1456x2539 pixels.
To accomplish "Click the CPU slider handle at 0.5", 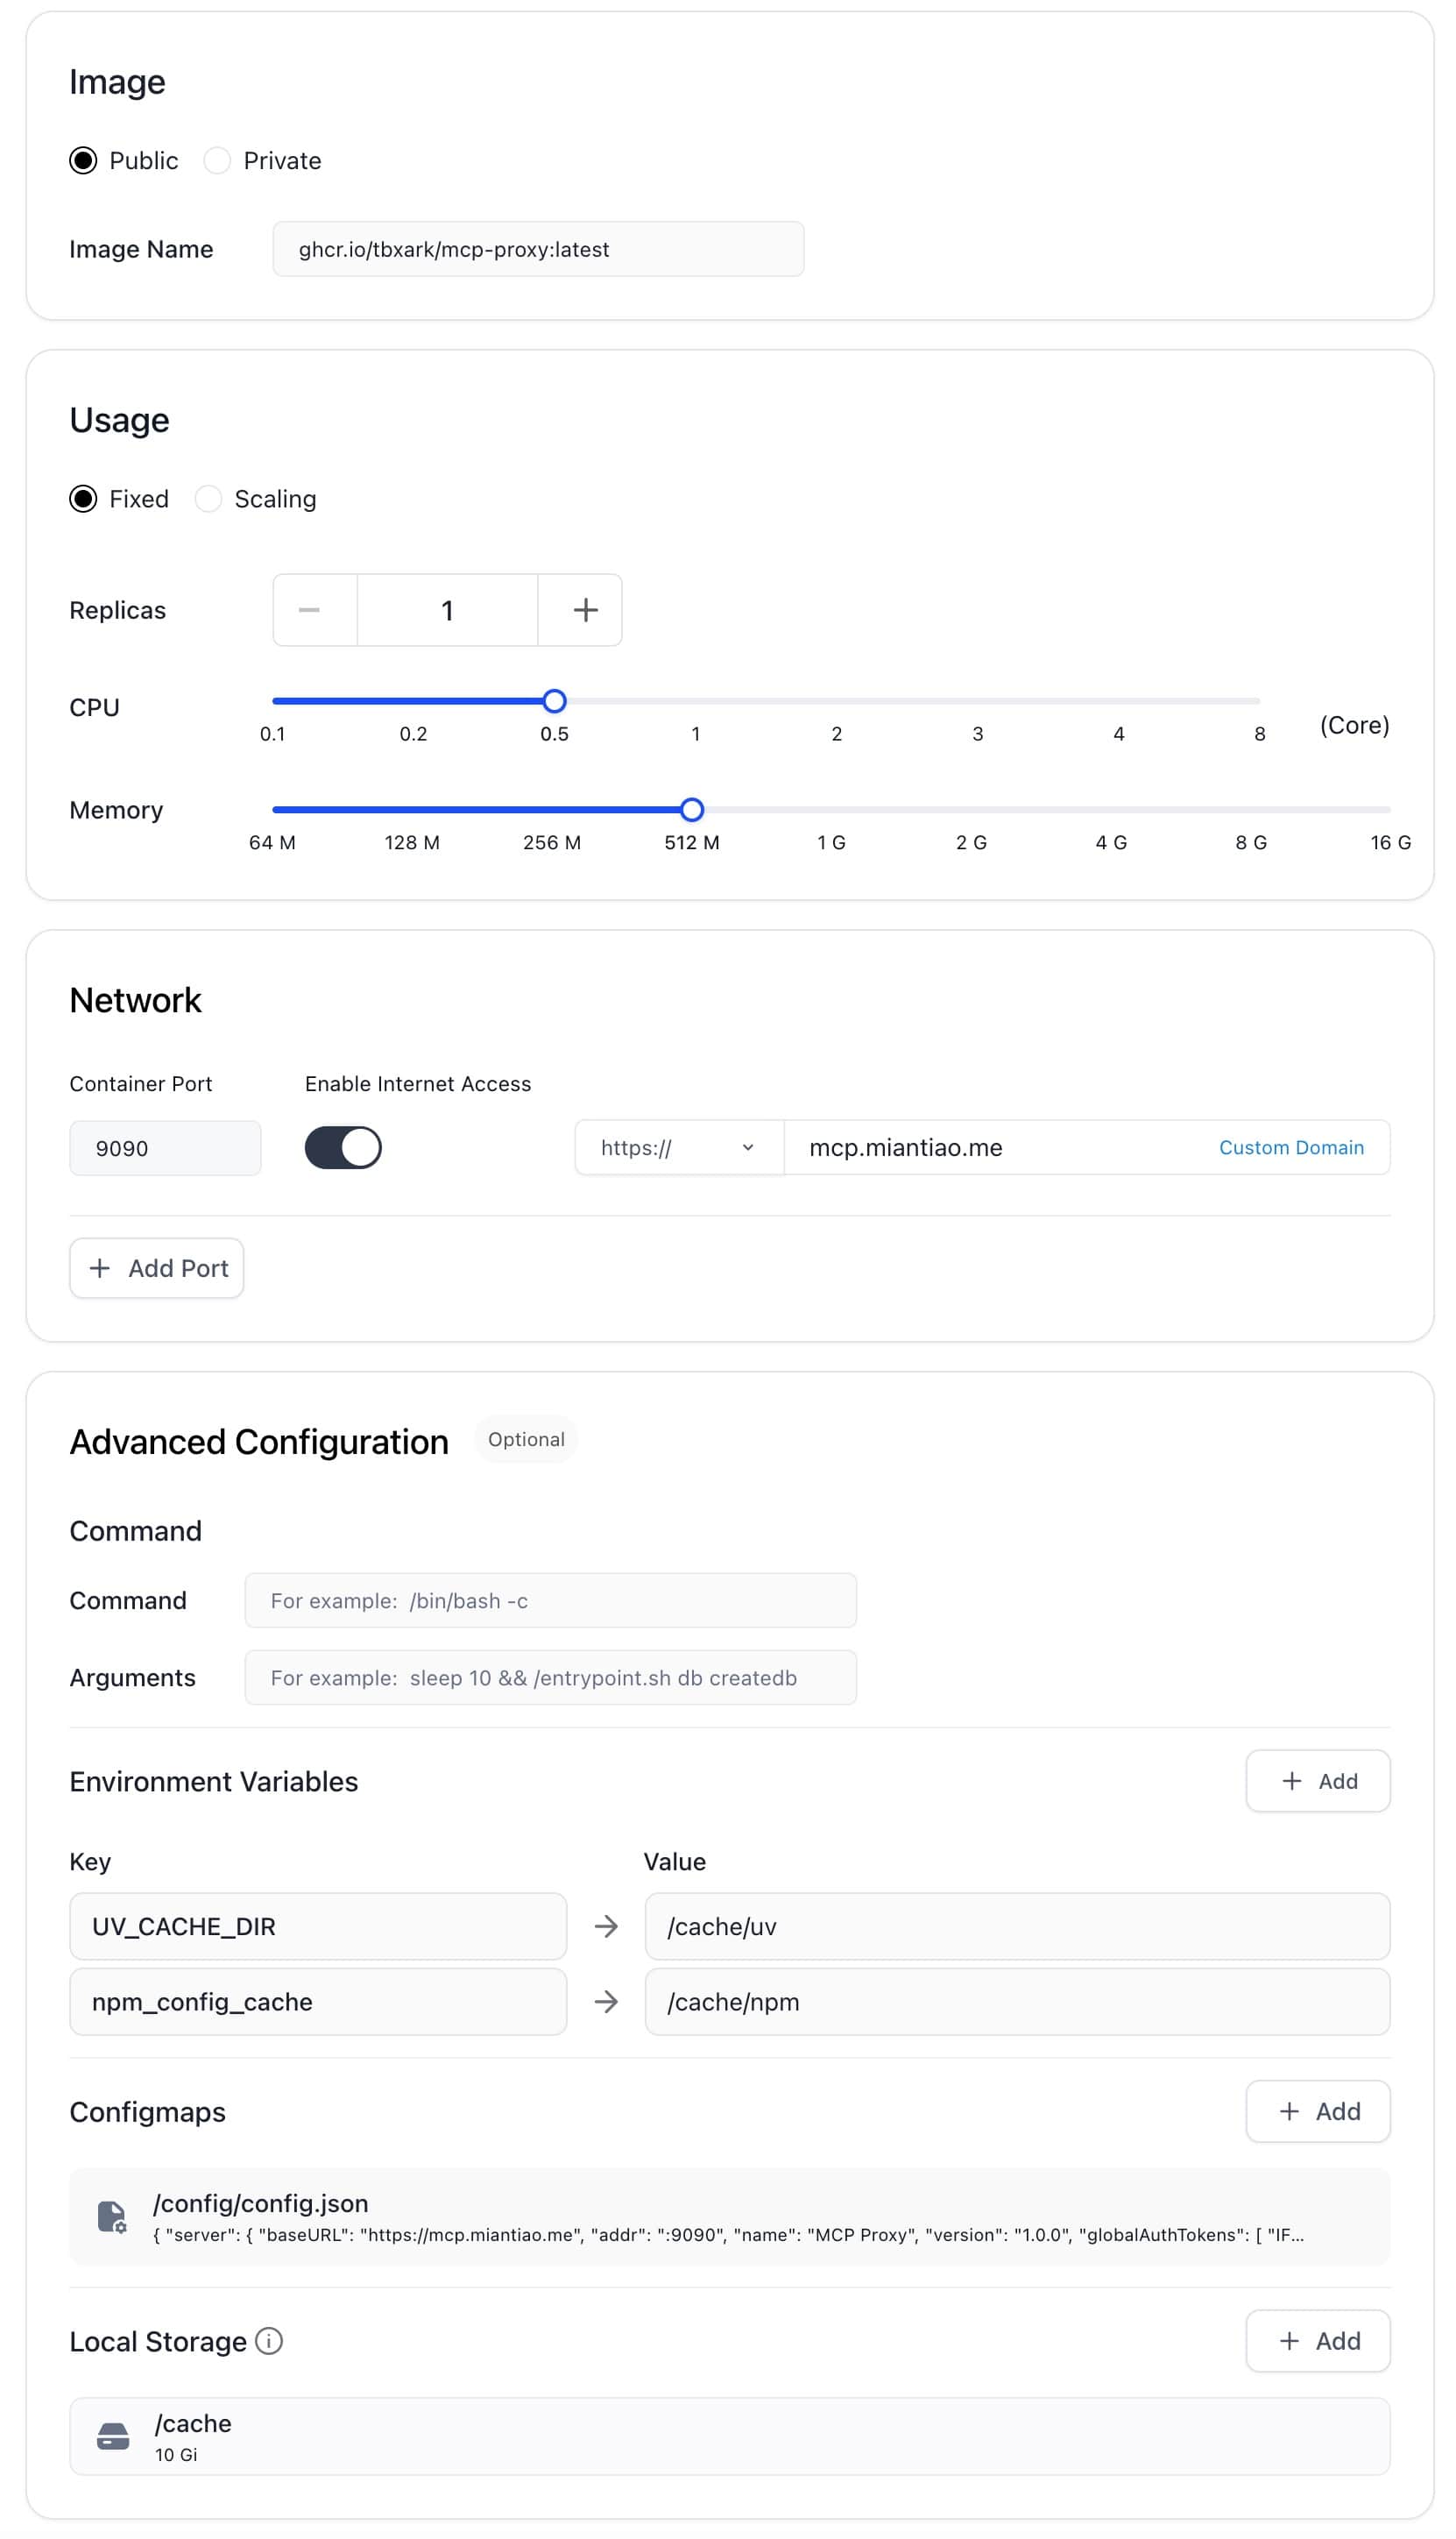I will tap(554, 701).
